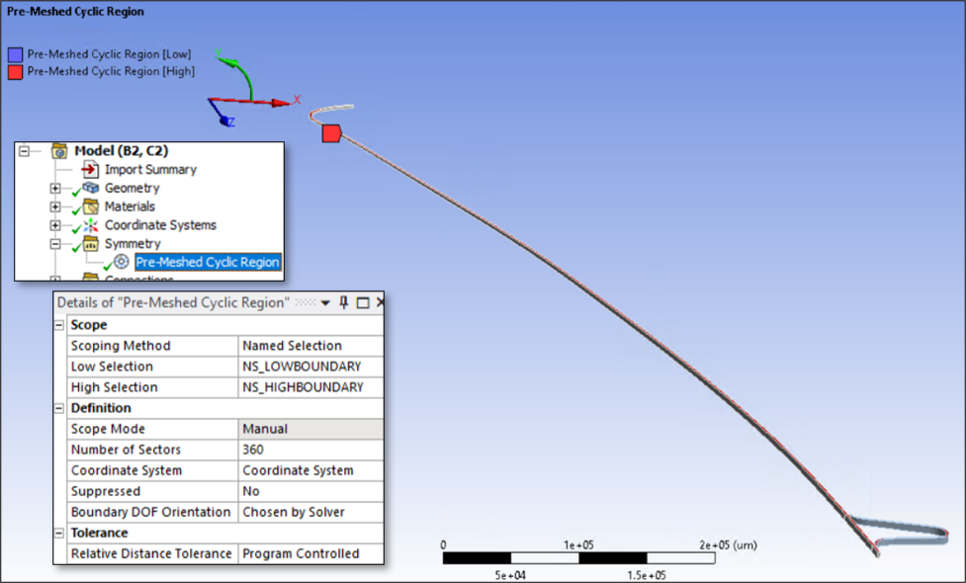Click the red High region legend swatch
Image resolution: width=966 pixels, height=583 pixels.
point(15,71)
